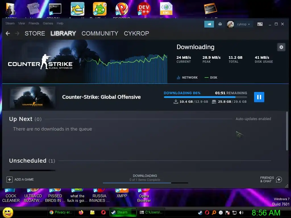Click the 24 MB/s CURRENT stat
This screenshot has width=291, height=218.
184,59
